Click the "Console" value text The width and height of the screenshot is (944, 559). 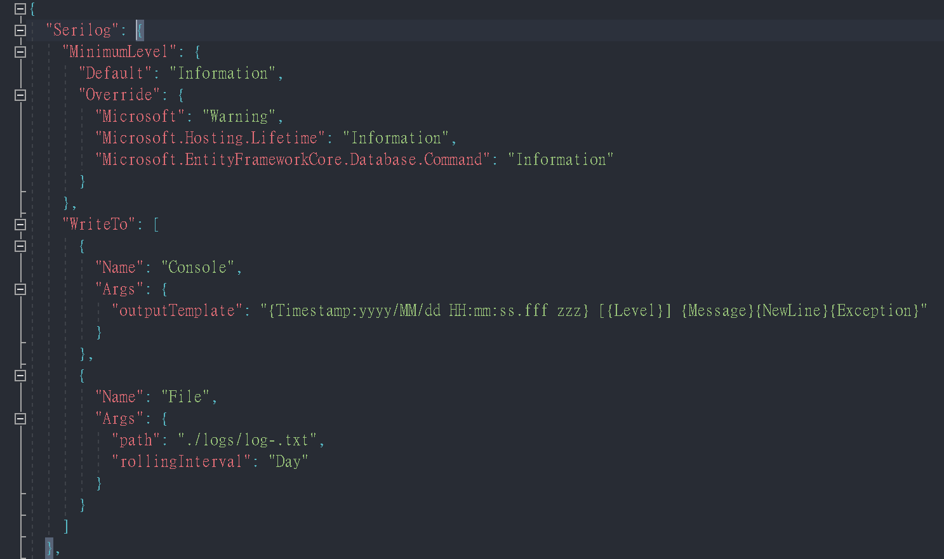click(x=197, y=268)
